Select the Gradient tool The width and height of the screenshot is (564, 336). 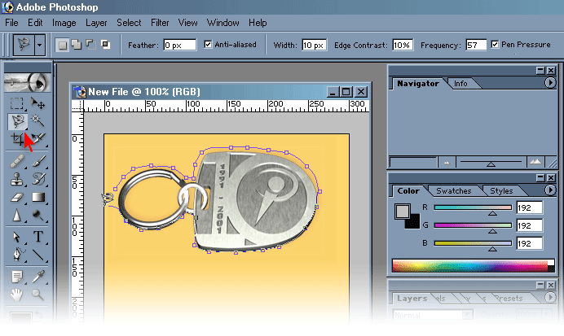pyautogui.click(x=38, y=197)
